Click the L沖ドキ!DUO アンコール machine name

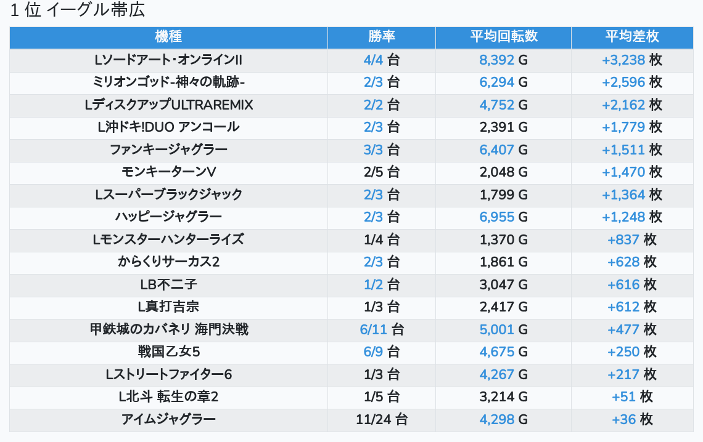pos(168,127)
